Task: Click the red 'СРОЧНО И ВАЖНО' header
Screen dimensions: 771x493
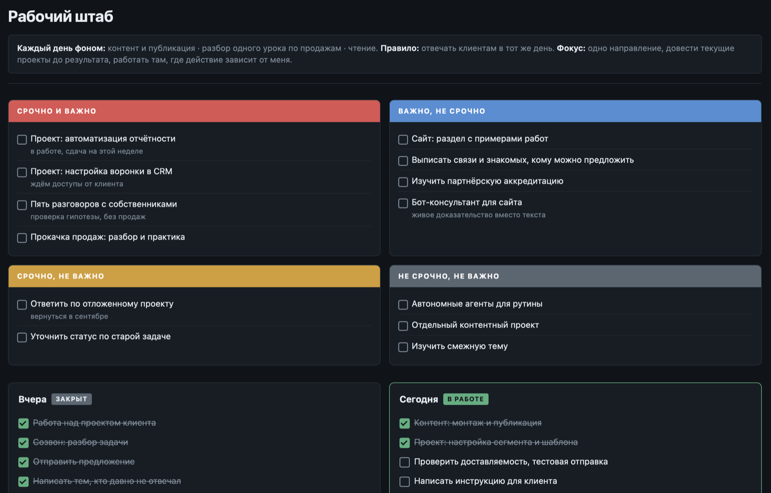Action: pyautogui.click(x=194, y=111)
